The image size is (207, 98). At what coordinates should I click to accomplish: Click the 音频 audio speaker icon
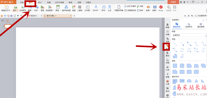148,7
